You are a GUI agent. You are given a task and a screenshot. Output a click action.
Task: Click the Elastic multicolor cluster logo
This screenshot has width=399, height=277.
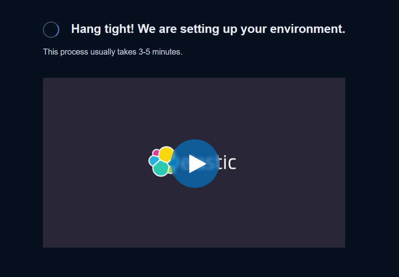[161, 161]
